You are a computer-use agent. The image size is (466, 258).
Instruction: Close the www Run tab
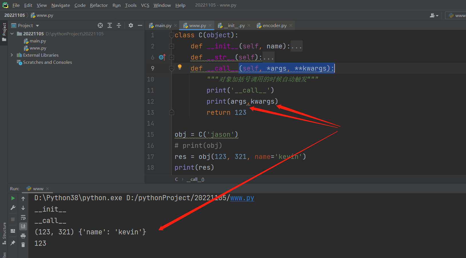click(47, 189)
